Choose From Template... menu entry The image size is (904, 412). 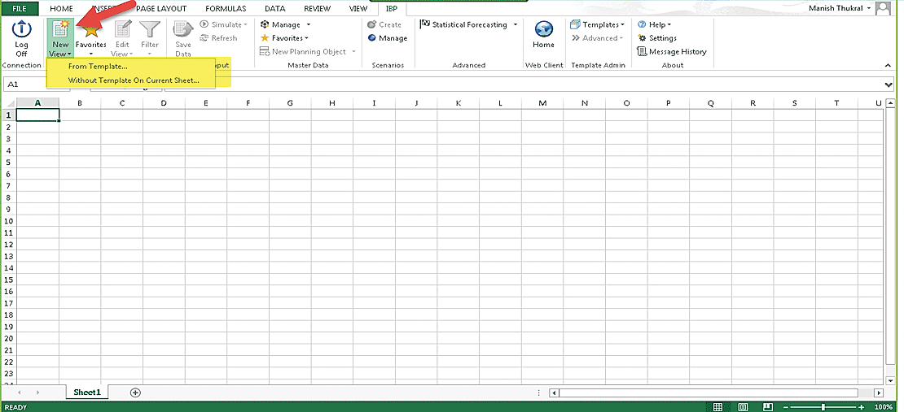tap(98, 66)
